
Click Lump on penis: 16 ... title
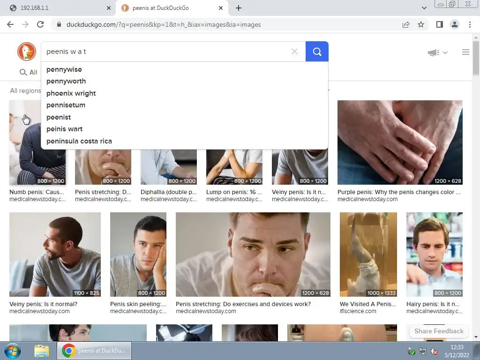[234, 192]
